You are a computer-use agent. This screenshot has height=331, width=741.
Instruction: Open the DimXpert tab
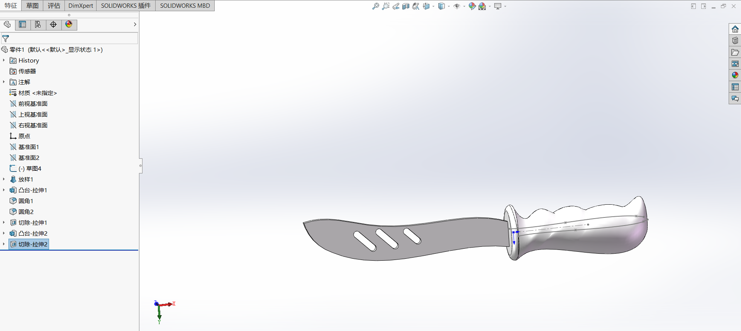[x=81, y=6]
